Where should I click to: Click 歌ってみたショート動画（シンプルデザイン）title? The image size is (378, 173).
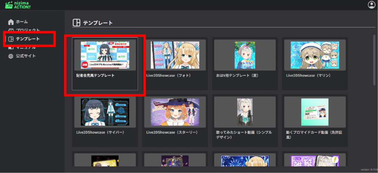click(244, 135)
